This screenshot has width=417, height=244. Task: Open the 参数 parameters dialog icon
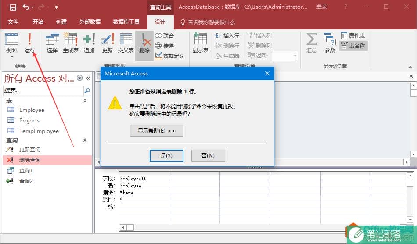point(330,43)
